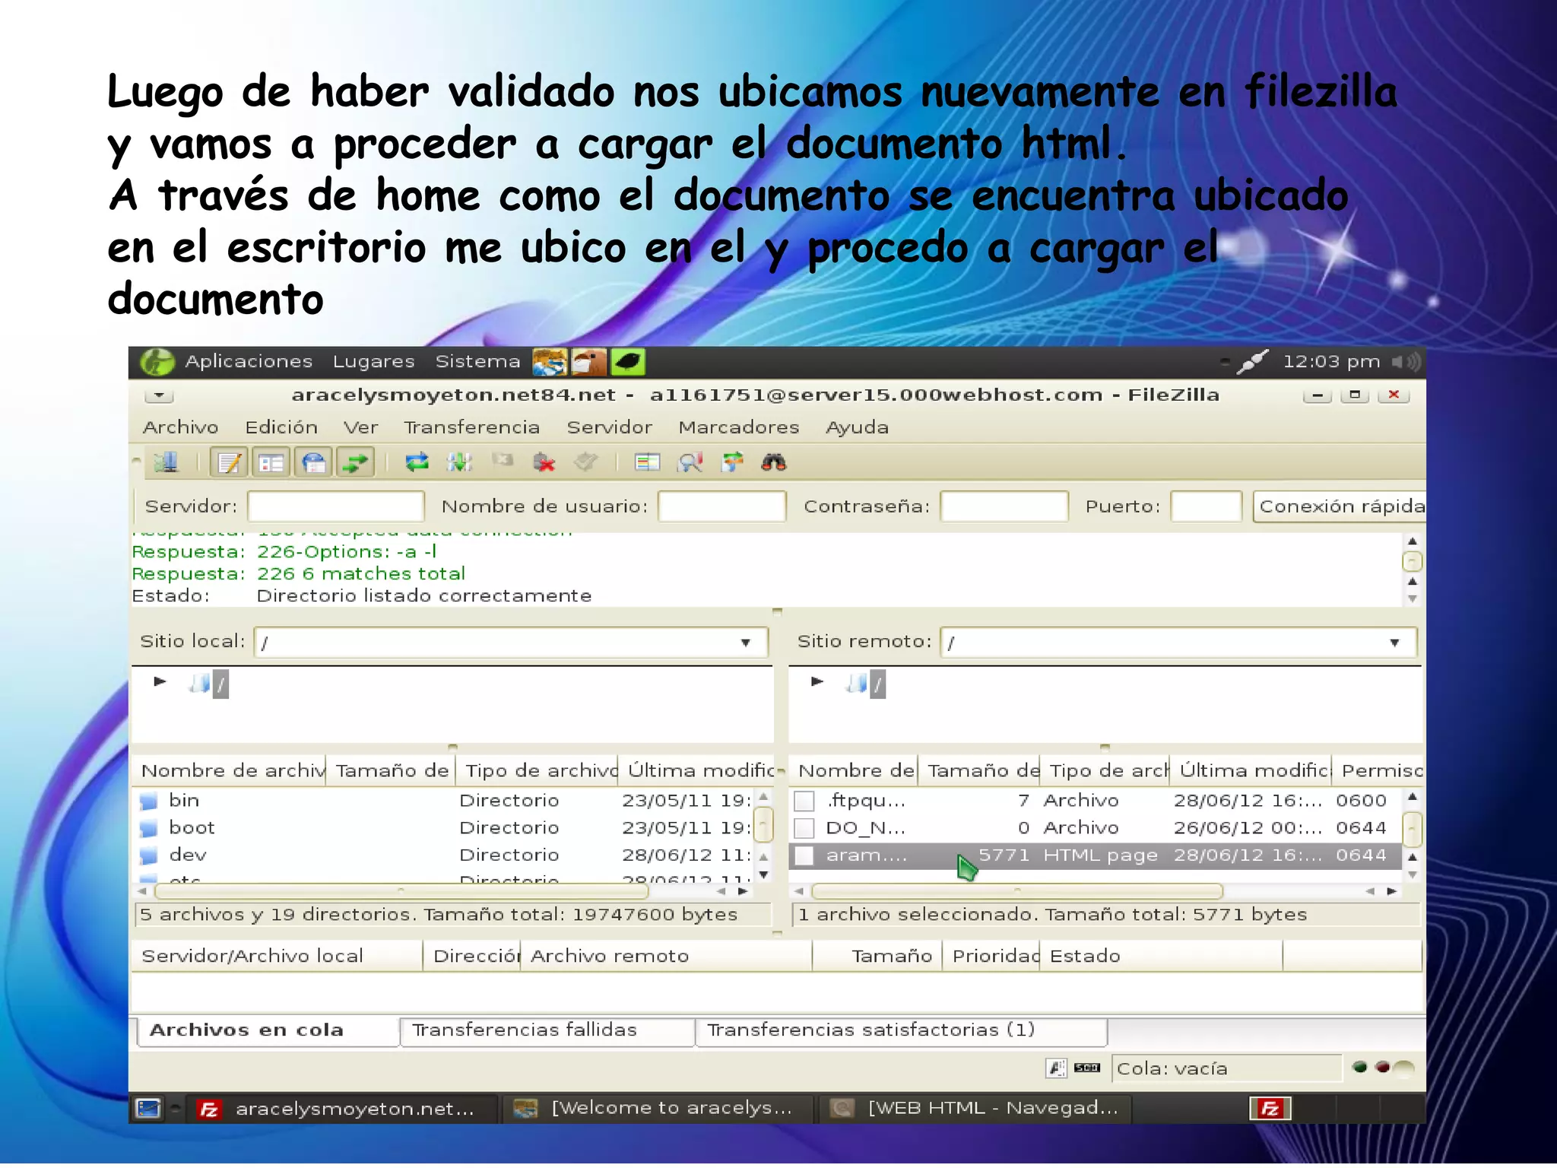Click the red activity indicator in status bar

coord(1383,1068)
